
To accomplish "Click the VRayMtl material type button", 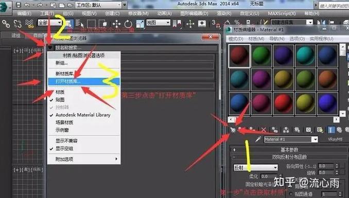I will [x=335, y=139].
